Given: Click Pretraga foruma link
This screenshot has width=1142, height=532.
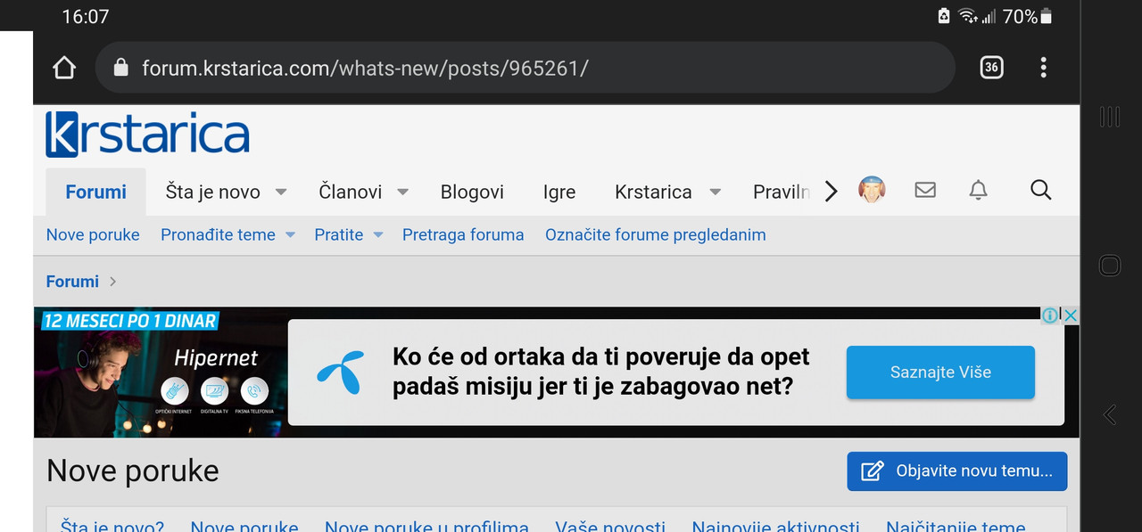Looking at the screenshot, I should point(463,235).
